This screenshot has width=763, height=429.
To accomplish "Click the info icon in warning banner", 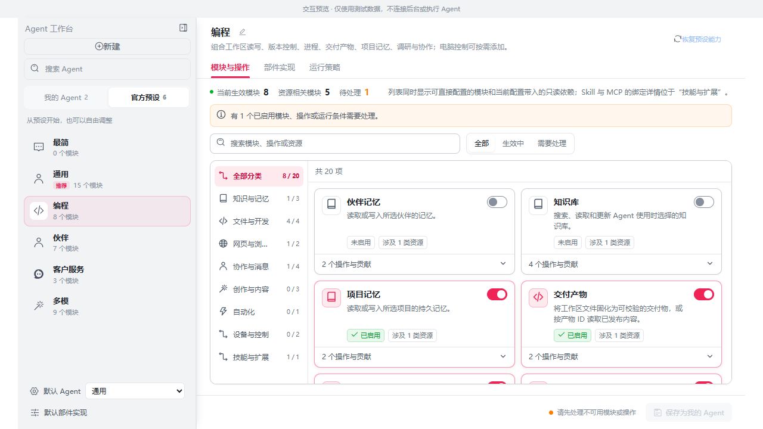I will (221, 115).
